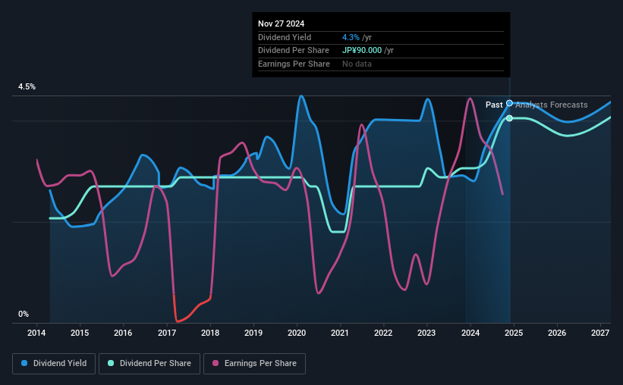623x385 pixels.
Task: Click the 2024 x-axis label
Action: click(x=470, y=333)
